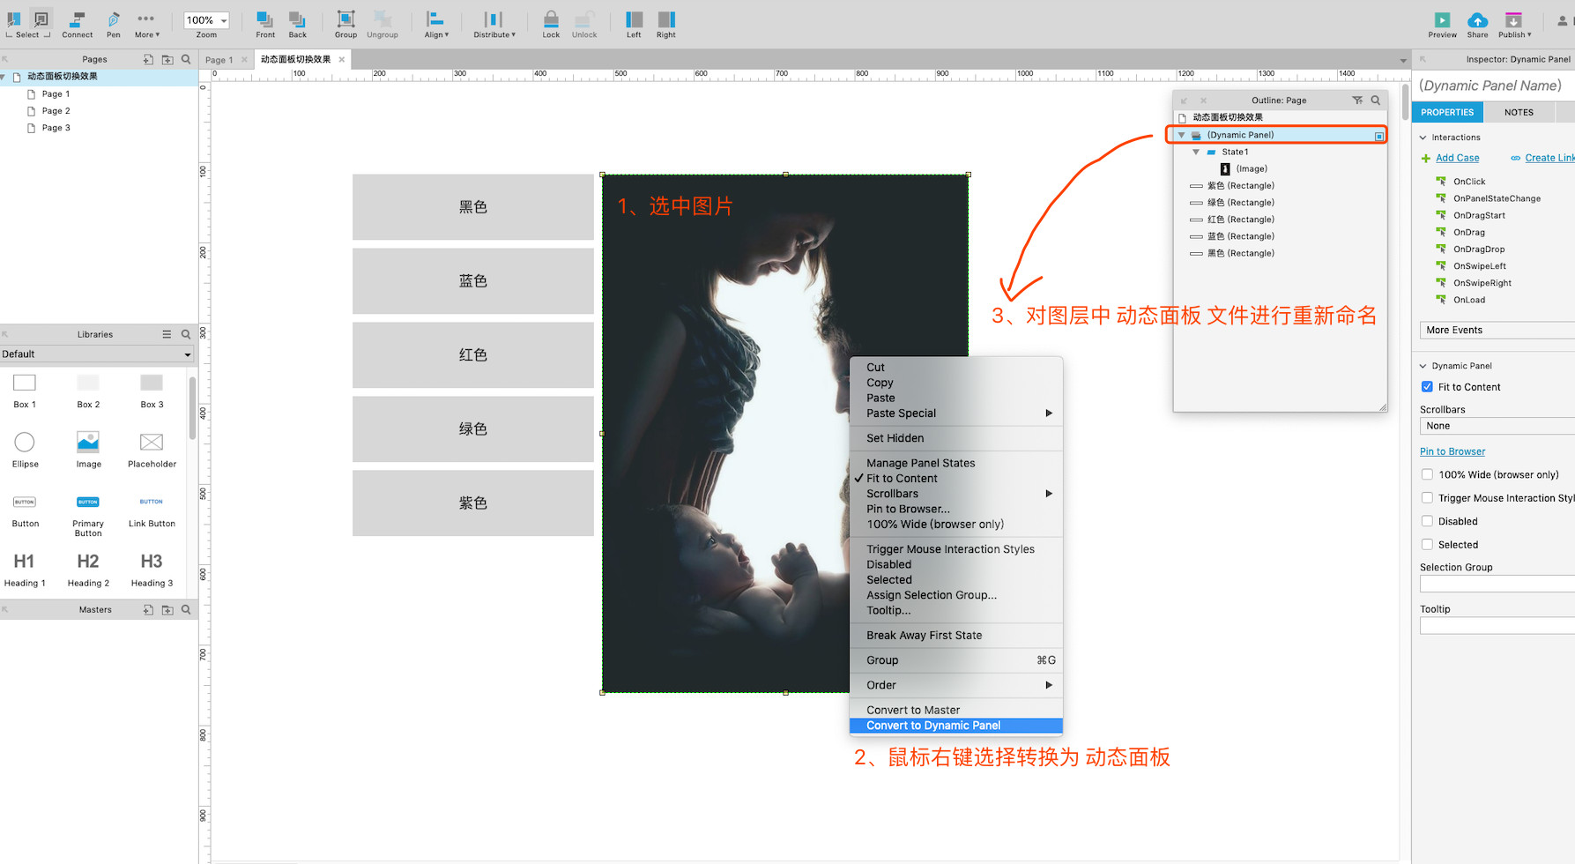
Task: Open a Preview with the Preview icon
Action: [1442, 19]
